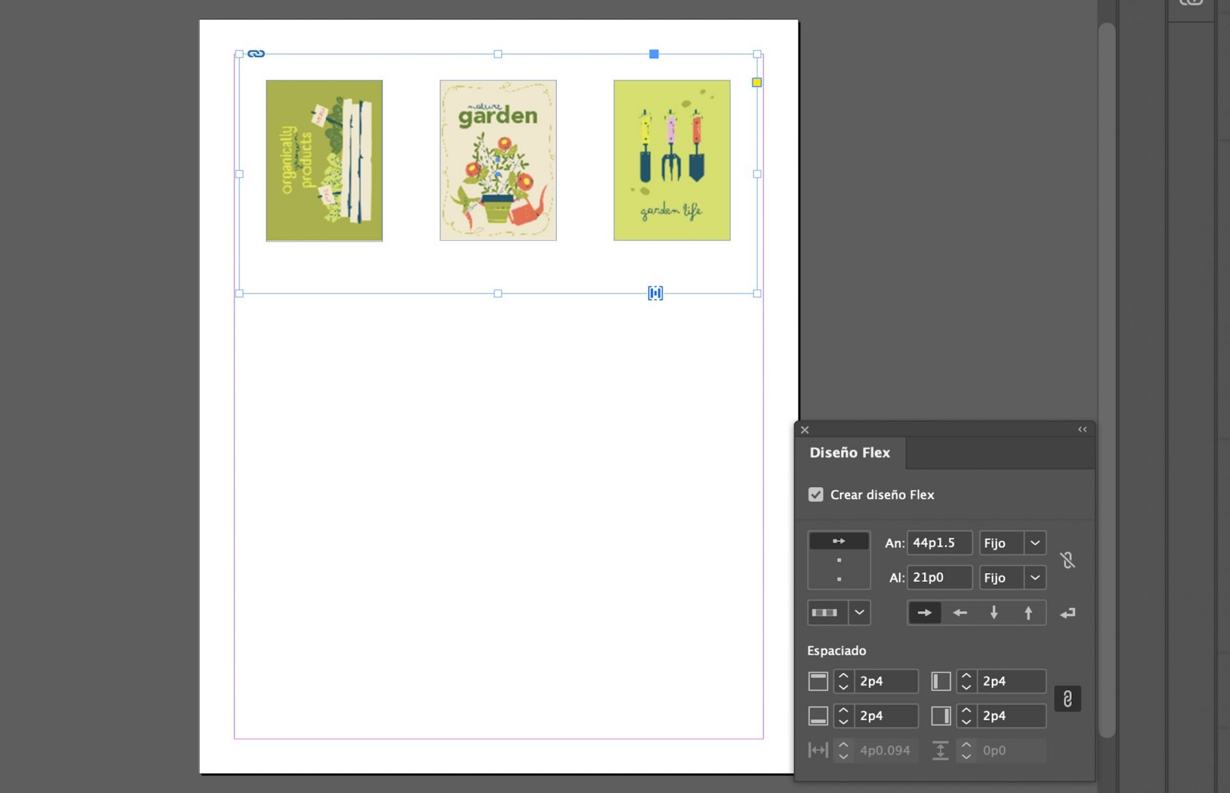Image resolution: width=1230 pixels, height=793 pixels.
Task: Open the An width Fijo dropdown
Action: pyautogui.click(x=1035, y=543)
